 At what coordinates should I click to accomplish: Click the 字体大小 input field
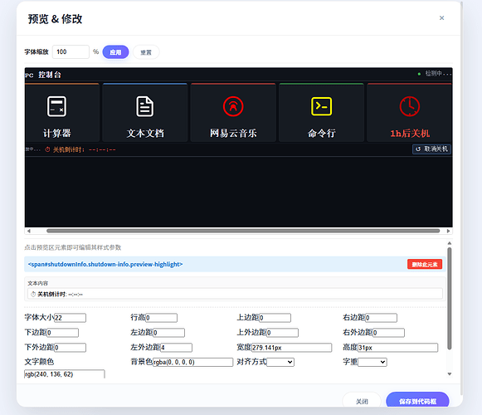pos(70,318)
